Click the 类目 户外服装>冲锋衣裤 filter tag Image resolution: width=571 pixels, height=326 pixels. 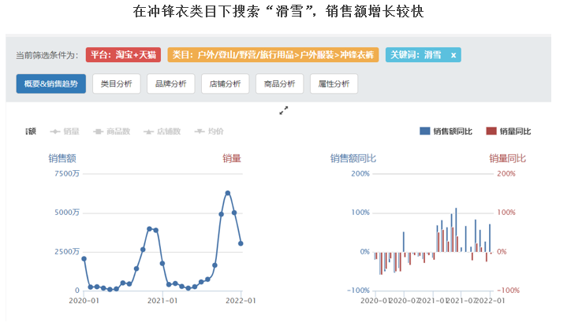coord(273,55)
